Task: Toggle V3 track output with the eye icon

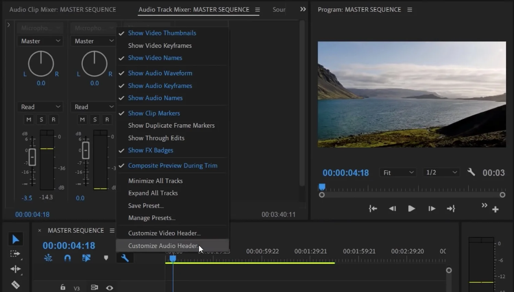Action: click(x=109, y=288)
